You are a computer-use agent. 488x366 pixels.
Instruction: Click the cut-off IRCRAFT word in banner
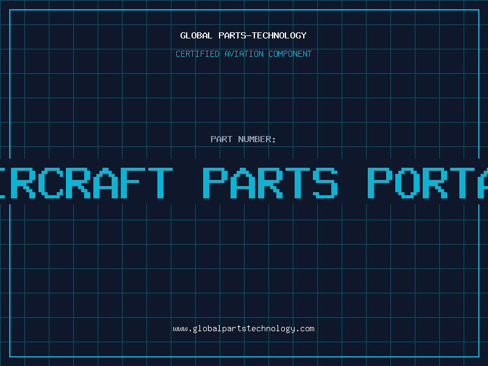[86, 183]
